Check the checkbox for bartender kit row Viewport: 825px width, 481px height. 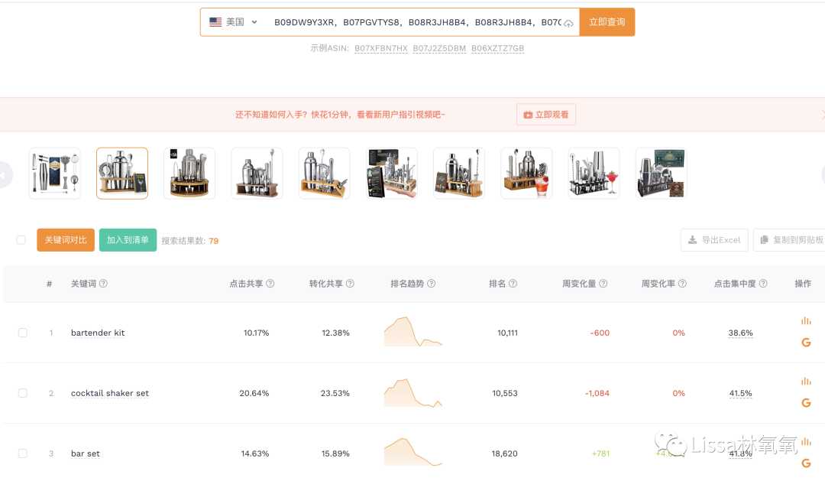[x=22, y=332]
